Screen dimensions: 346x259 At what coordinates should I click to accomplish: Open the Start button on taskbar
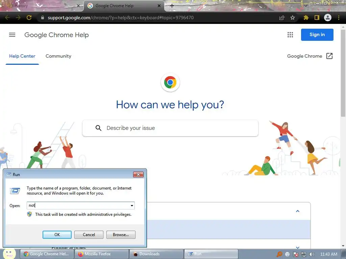9,254
